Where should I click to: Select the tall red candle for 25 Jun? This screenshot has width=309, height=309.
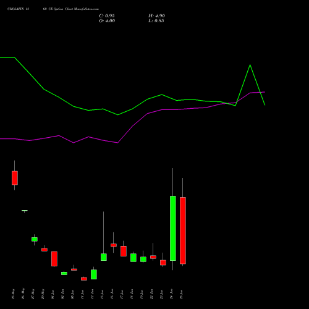[183, 231]
